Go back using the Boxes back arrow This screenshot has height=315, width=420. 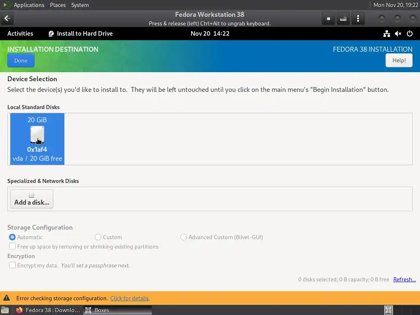pyautogui.click(x=7, y=18)
